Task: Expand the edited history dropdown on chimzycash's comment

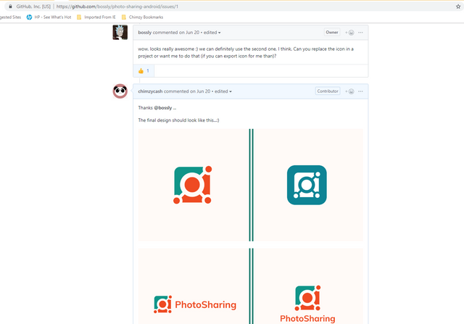Action: 223,91
